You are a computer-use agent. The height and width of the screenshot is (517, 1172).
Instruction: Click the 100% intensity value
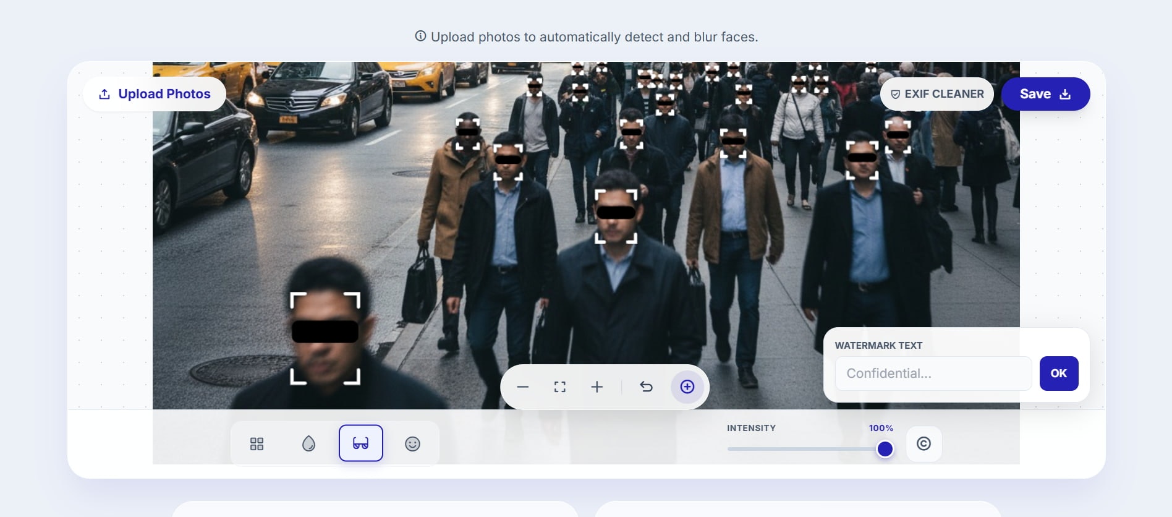pos(881,428)
